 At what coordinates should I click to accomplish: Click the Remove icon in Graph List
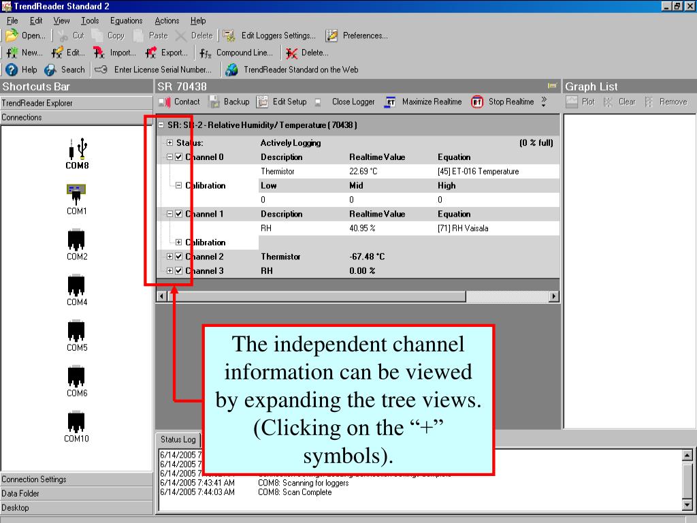[649, 102]
